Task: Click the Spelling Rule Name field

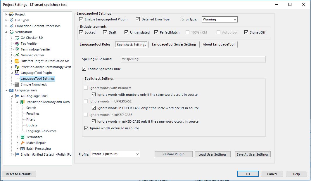Action: tap(193, 59)
